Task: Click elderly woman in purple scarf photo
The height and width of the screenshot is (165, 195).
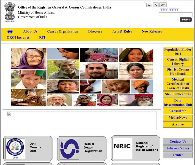Action: tap(29, 58)
